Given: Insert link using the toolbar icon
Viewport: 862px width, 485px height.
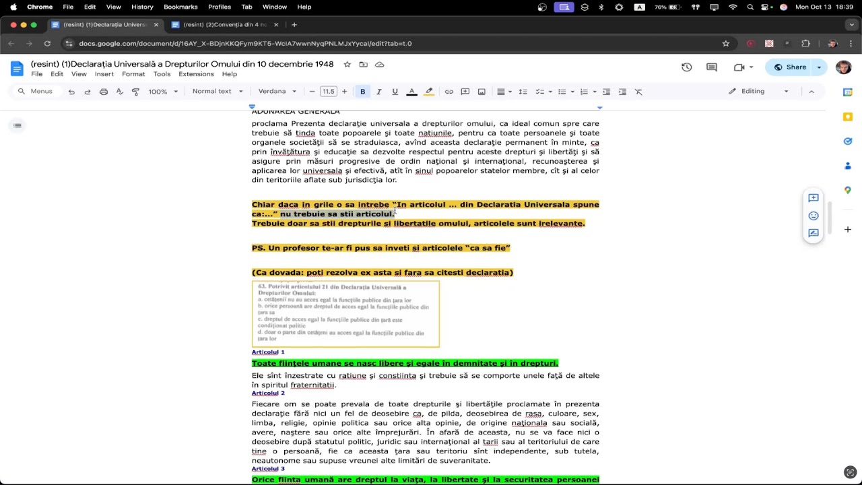Looking at the screenshot, I should pyautogui.click(x=449, y=92).
